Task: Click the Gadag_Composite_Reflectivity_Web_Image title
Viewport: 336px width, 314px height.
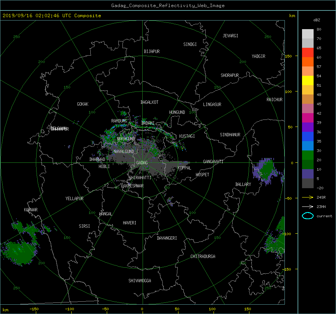Action: pos(168,6)
